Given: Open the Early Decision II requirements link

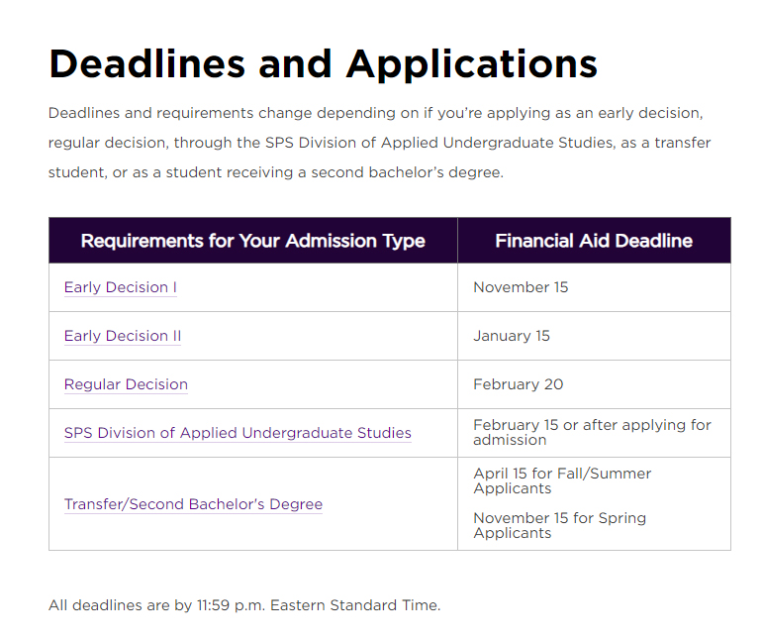Looking at the screenshot, I should pyautogui.click(x=123, y=336).
